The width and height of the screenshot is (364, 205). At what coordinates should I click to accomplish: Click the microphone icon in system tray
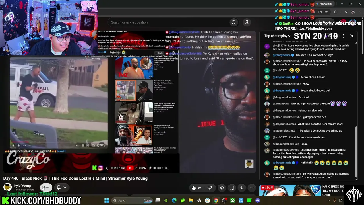pos(334,200)
